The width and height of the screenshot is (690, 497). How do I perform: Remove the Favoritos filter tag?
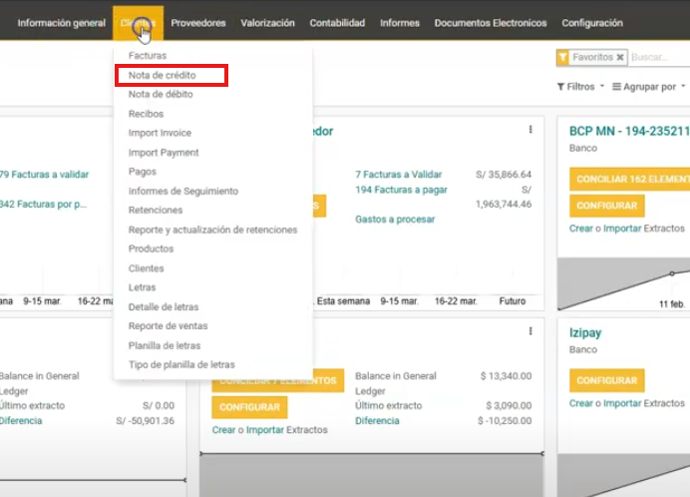[x=619, y=58]
